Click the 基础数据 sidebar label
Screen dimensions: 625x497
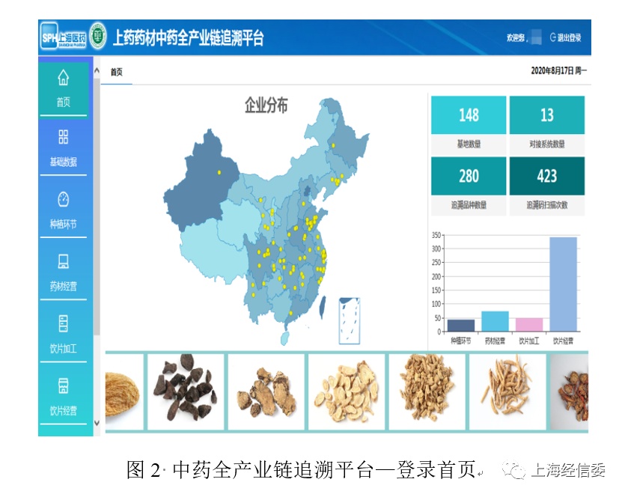click(x=64, y=162)
